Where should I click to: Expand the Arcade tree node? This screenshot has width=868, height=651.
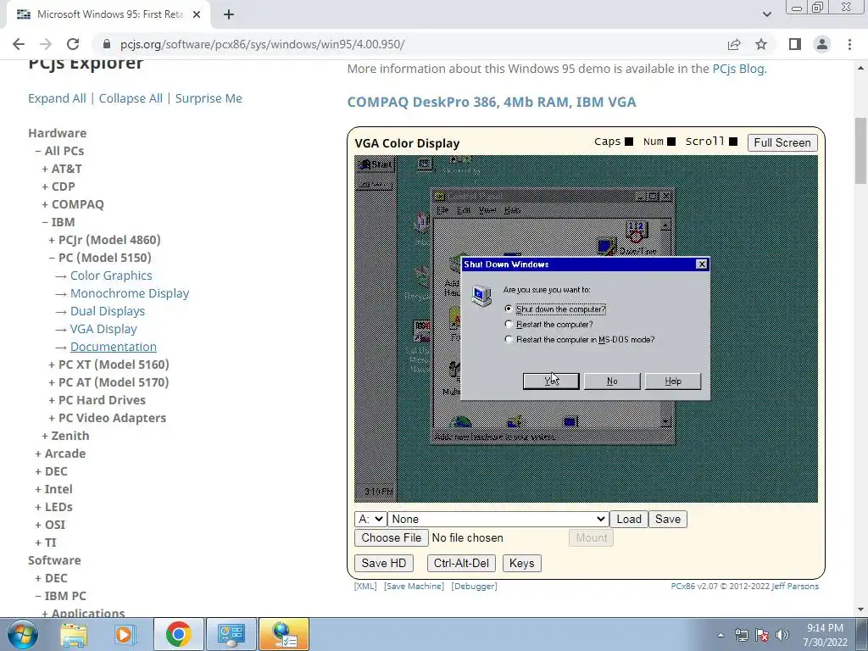[x=60, y=453]
